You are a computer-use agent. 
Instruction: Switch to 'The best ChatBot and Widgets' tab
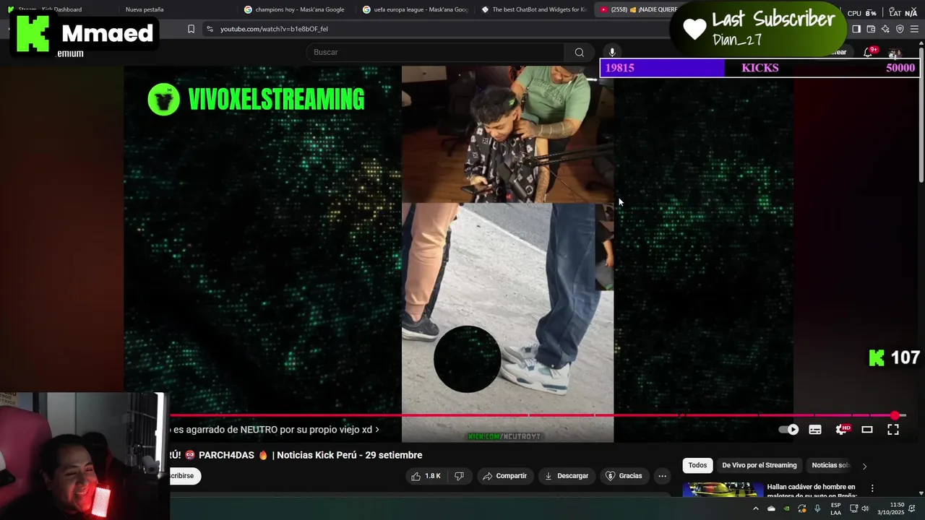click(535, 9)
